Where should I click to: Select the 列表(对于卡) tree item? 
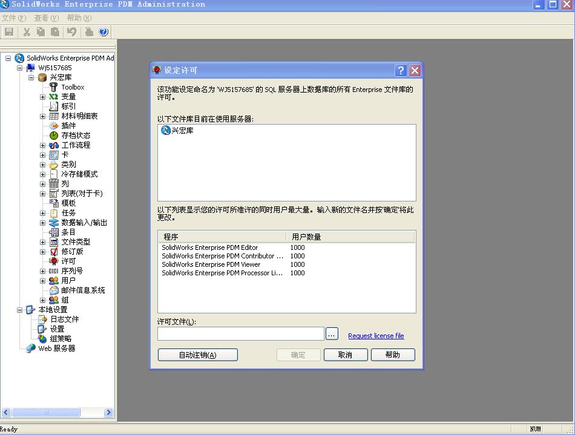(x=82, y=194)
